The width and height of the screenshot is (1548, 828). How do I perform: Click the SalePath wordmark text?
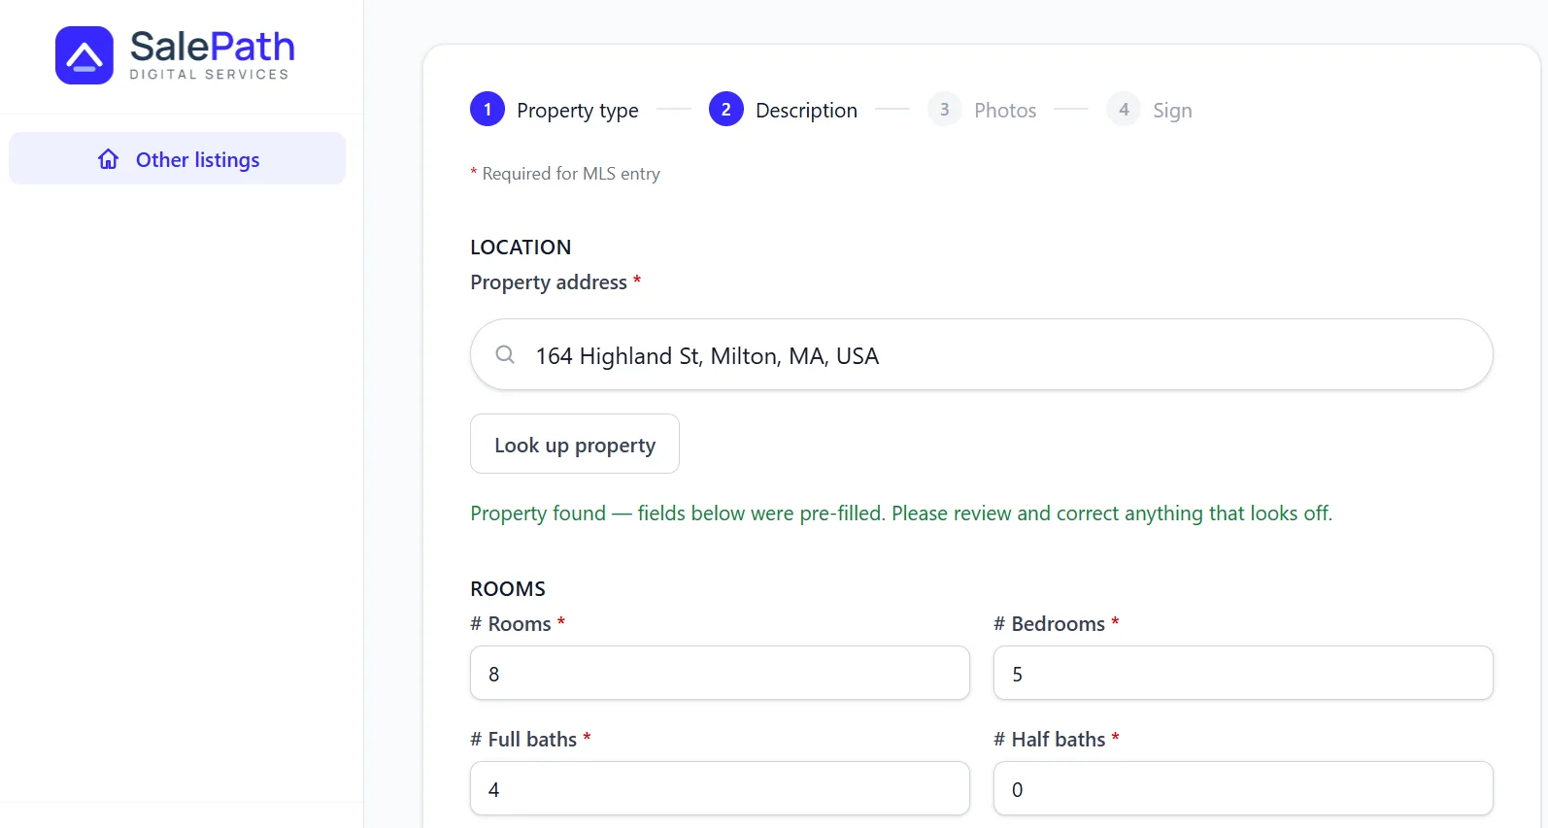coord(213,46)
